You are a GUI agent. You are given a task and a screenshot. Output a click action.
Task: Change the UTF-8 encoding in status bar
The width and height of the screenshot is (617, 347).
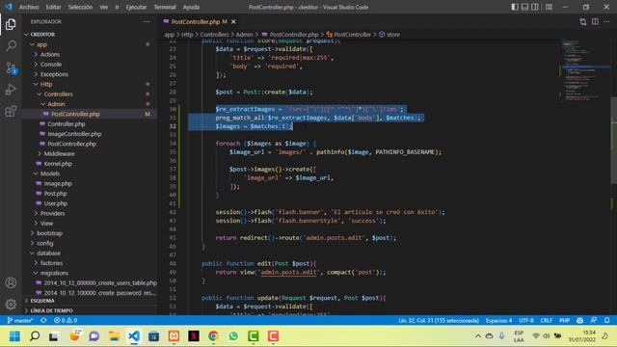(526, 320)
